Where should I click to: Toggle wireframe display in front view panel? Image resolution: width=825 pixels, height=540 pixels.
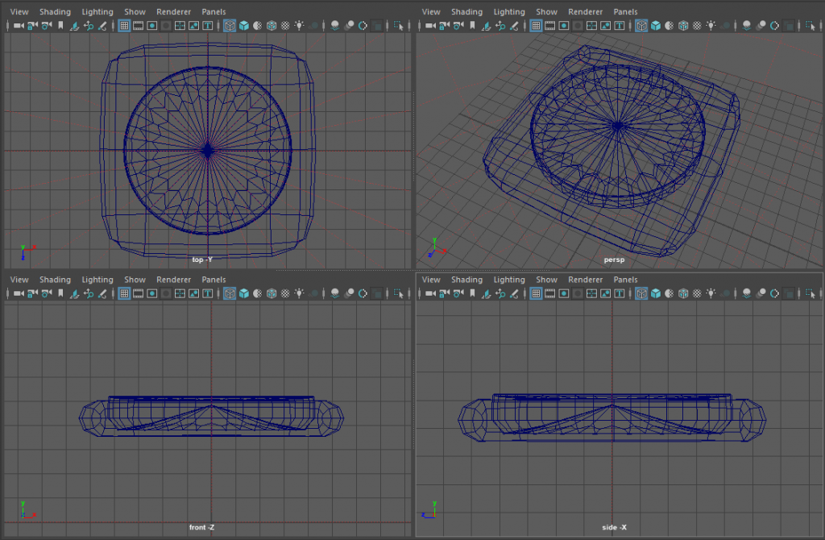point(230,294)
